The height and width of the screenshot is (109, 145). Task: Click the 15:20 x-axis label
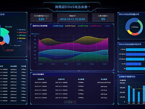click(66, 64)
